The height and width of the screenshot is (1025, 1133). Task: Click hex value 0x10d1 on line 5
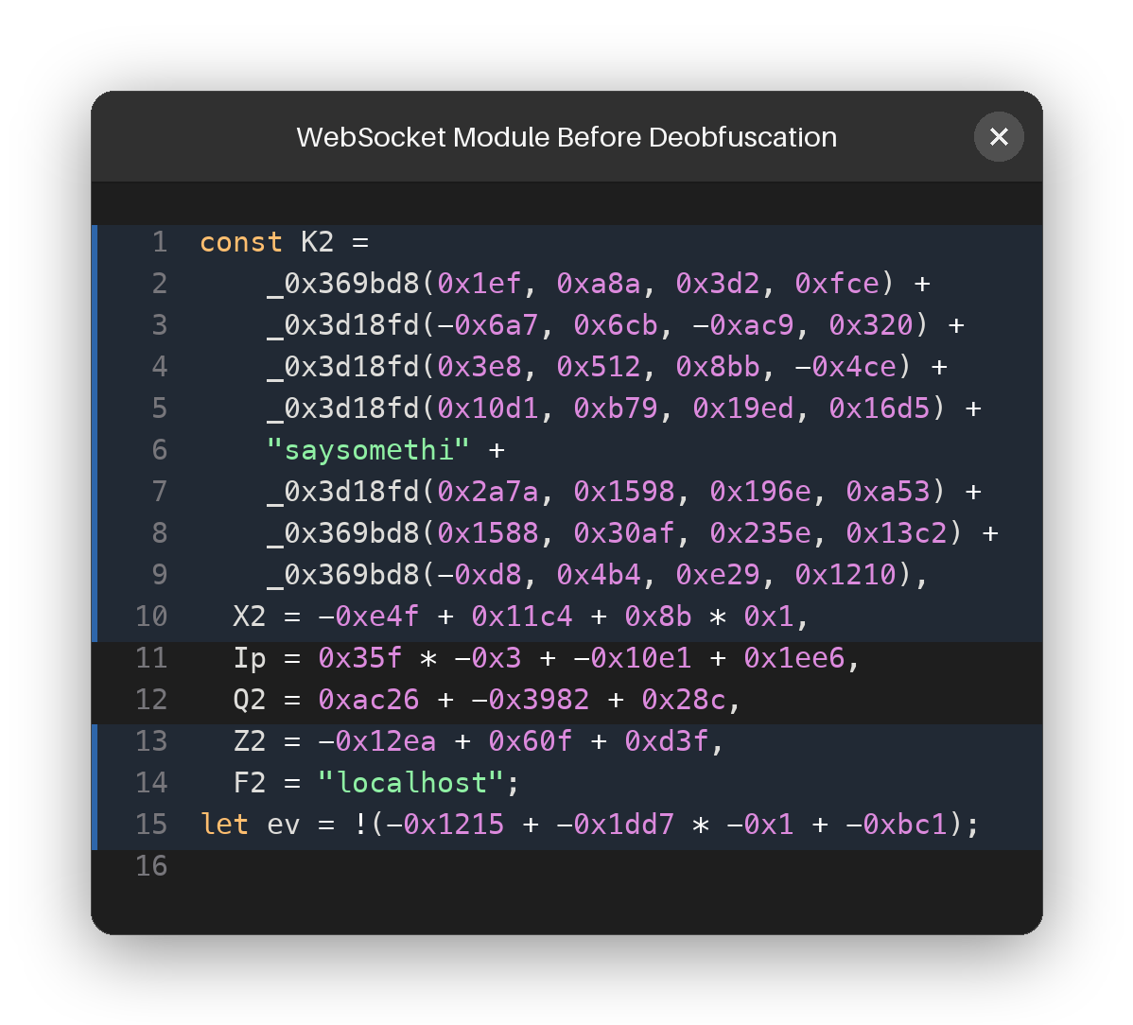pyautogui.click(x=488, y=408)
